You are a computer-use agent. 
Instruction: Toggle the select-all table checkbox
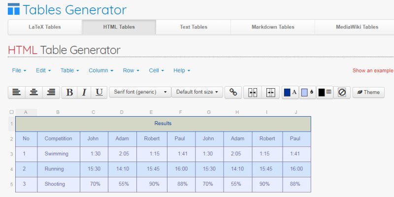[x=11, y=112]
